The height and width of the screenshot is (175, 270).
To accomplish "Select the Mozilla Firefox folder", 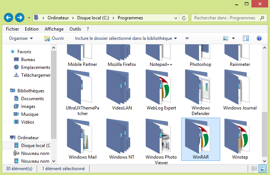I will [x=122, y=56].
